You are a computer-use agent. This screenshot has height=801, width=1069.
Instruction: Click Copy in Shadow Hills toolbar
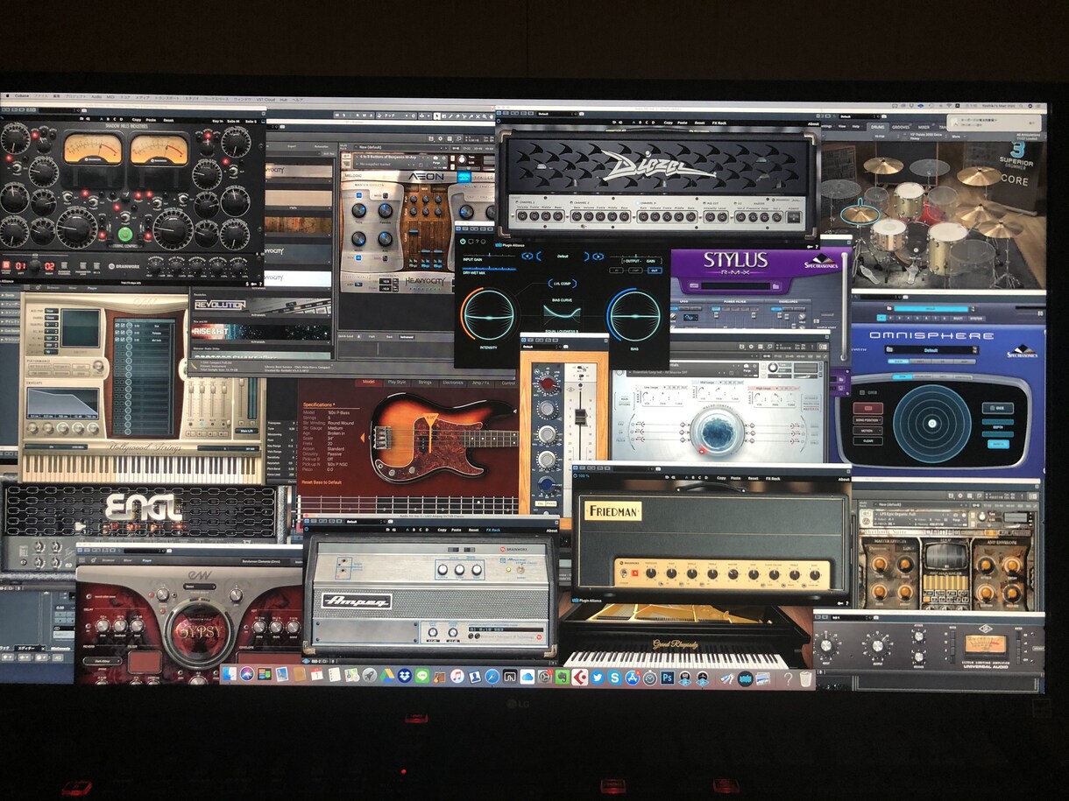pos(136,120)
